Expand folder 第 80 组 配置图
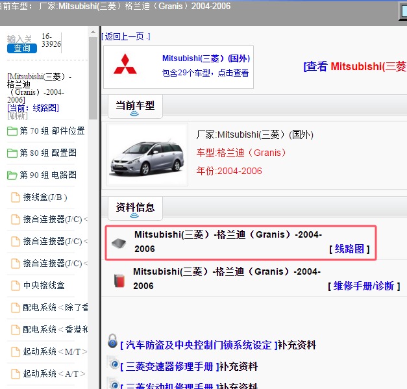 click(x=48, y=153)
